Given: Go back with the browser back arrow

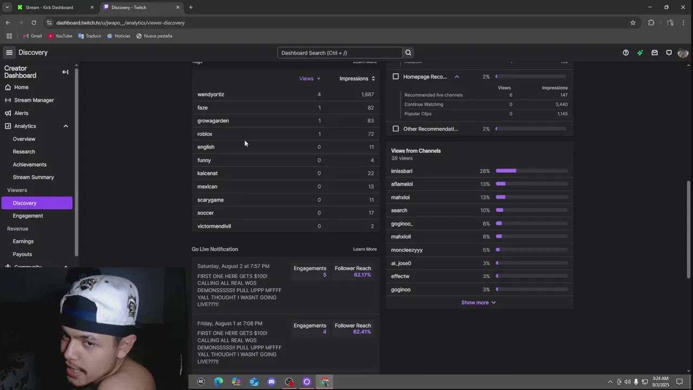Looking at the screenshot, I should click(8, 23).
